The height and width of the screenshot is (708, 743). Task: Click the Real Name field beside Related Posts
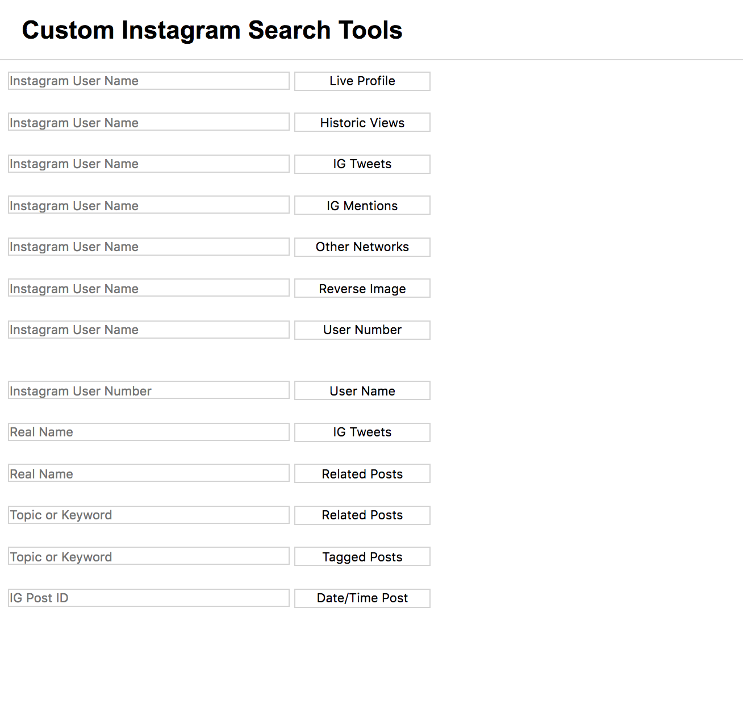[149, 474]
